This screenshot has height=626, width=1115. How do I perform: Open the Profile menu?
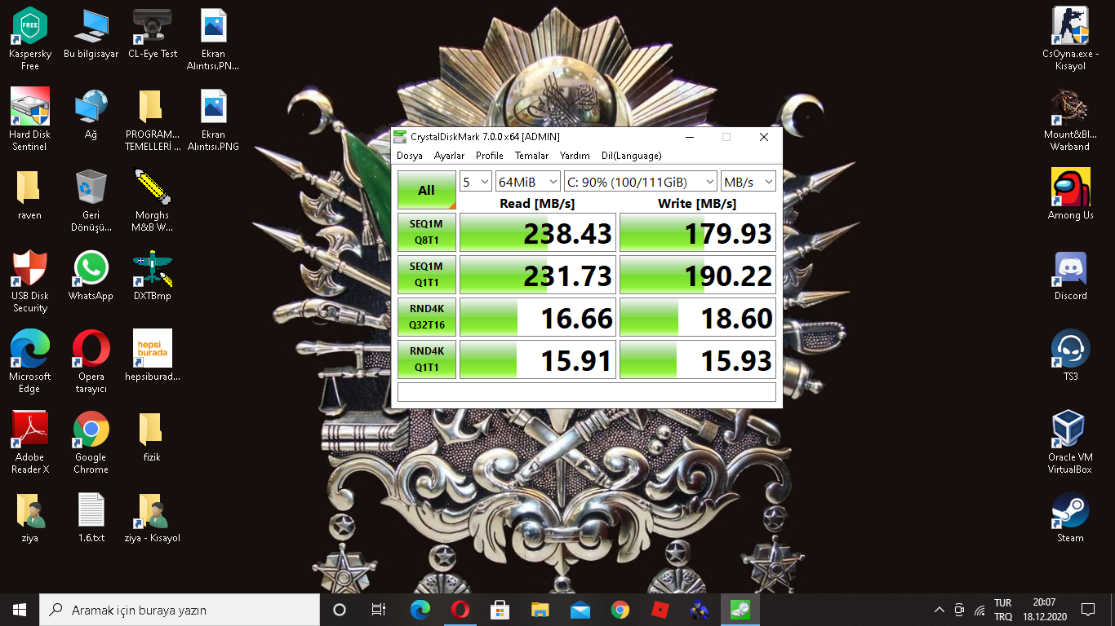pyautogui.click(x=490, y=156)
